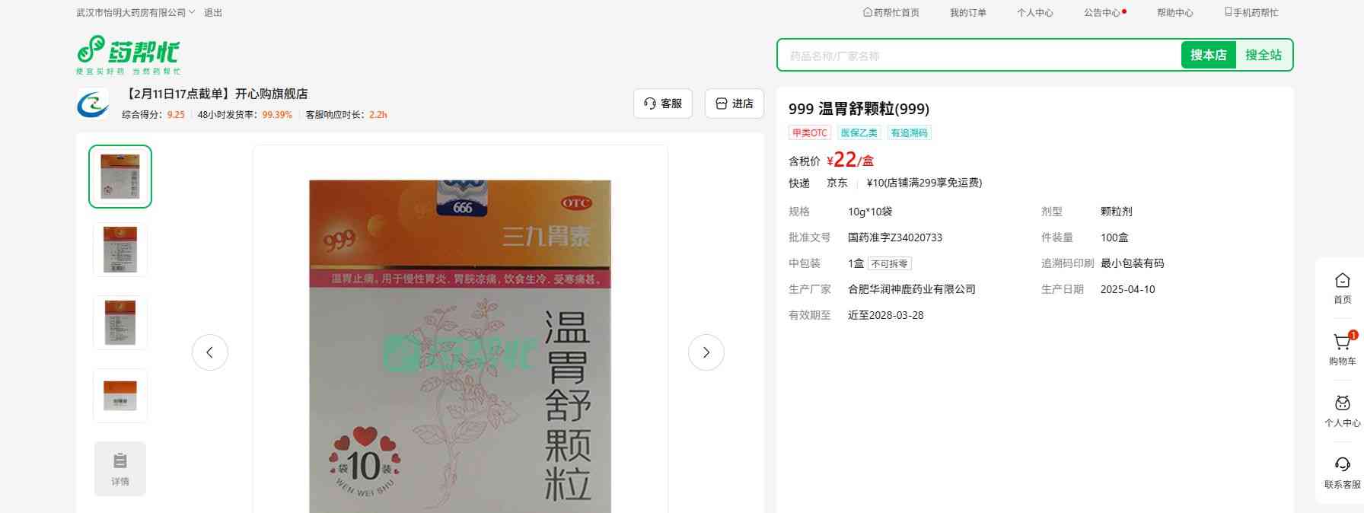Show next product image with right arrow
Viewport: 1364px width, 513px height.
pos(706,352)
